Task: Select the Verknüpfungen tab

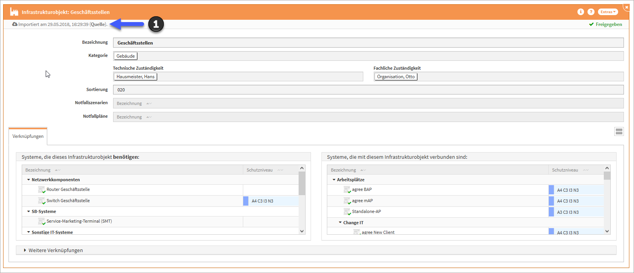Action: (28, 136)
